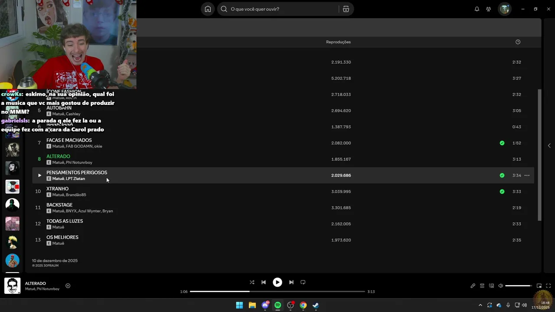Open the XTRANHO track
This screenshot has width=555, height=312.
click(57, 189)
